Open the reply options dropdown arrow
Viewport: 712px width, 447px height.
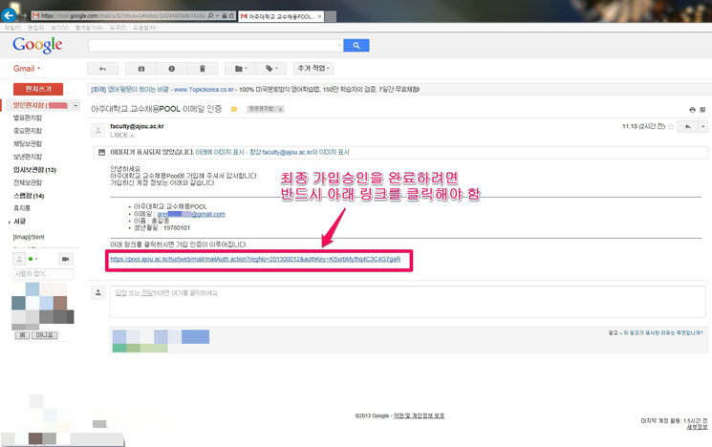coord(702,127)
